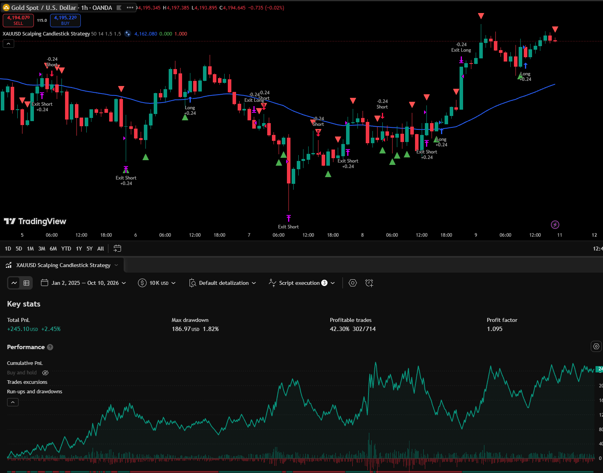Click the 1h interval label in chart title
Viewport: 603px width, 473px height.
click(84, 7)
